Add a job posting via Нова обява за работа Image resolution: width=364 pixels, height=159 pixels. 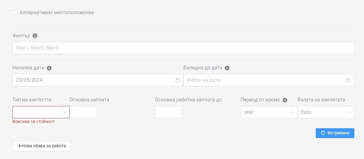coord(41,146)
